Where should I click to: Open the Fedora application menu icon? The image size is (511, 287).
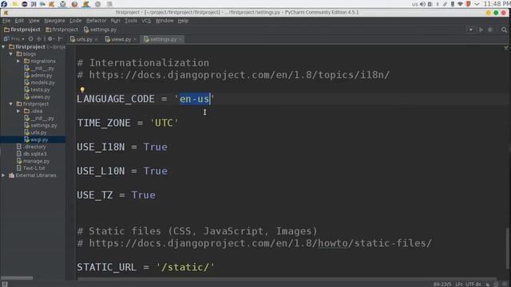(4, 4)
